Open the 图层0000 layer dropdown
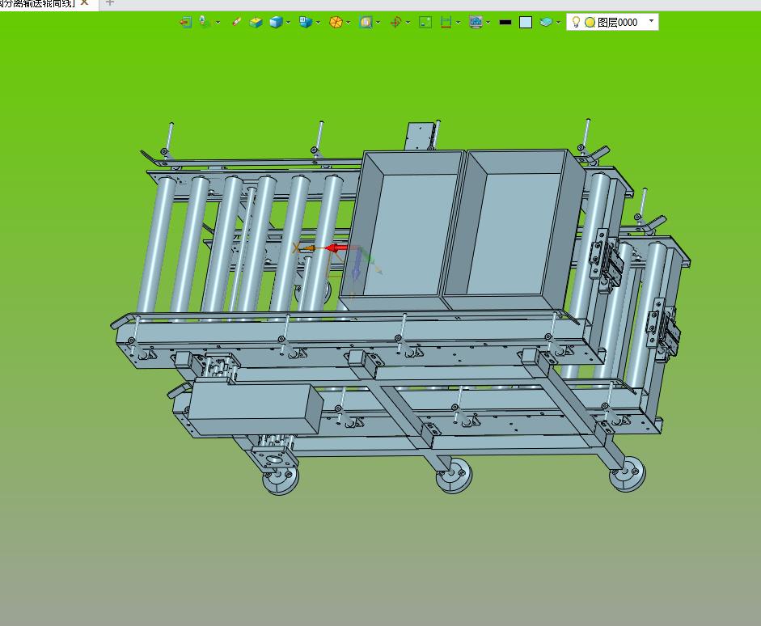 [x=651, y=21]
